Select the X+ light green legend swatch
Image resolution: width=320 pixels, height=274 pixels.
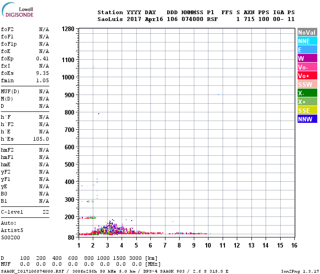pos(307,101)
